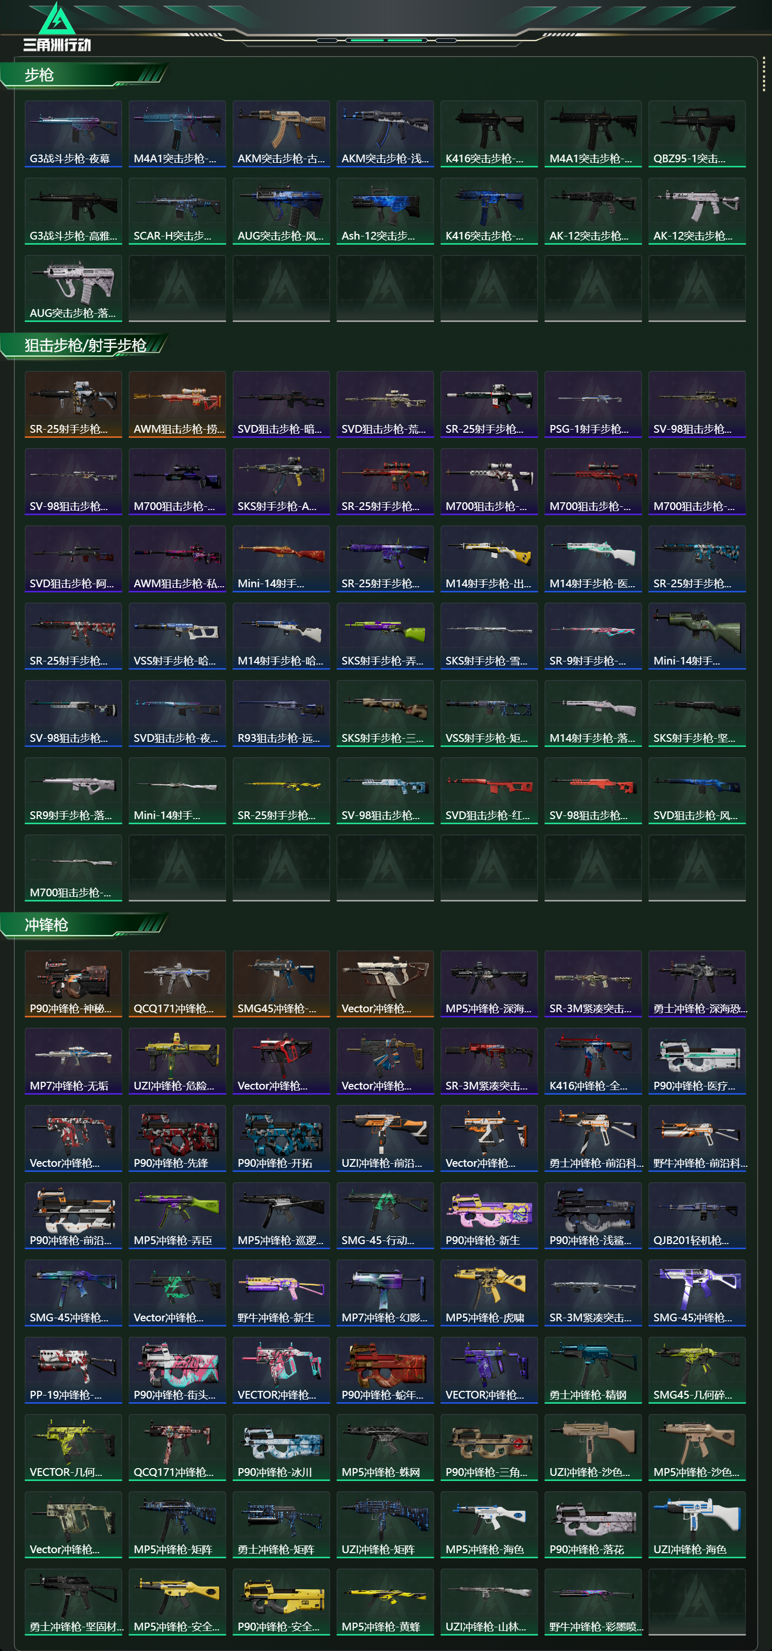Select the MP7冲锋枪-无垢 skin
Screen dimensions: 772x1651
(x=73, y=1061)
